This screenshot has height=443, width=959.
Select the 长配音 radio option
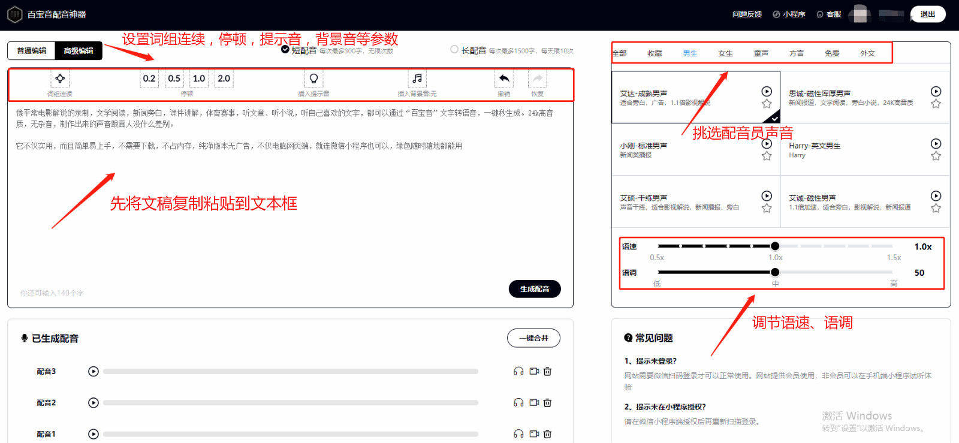tap(454, 49)
